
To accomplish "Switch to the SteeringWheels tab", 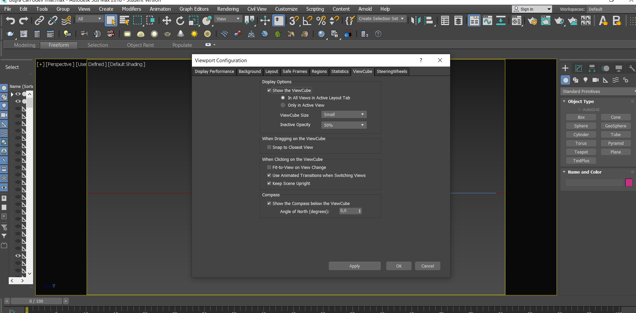I will click(x=392, y=71).
